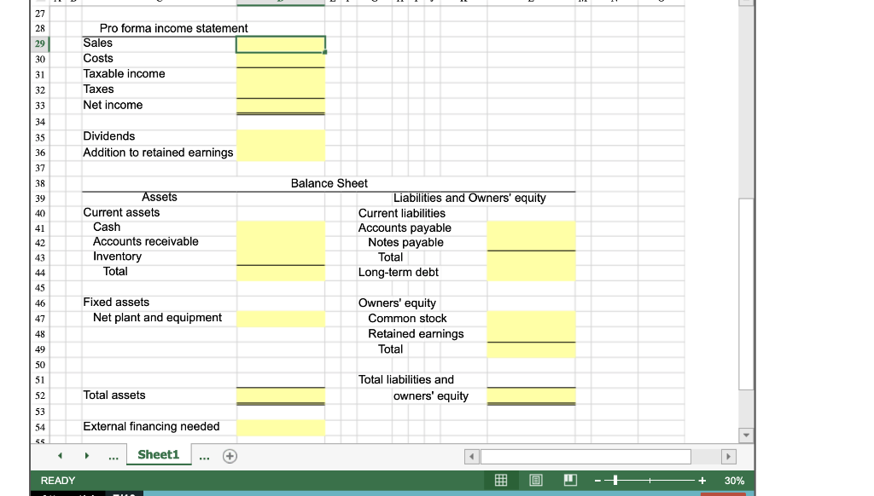
Task: Switch to Normal view in status bar
Action: tap(500, 481)
